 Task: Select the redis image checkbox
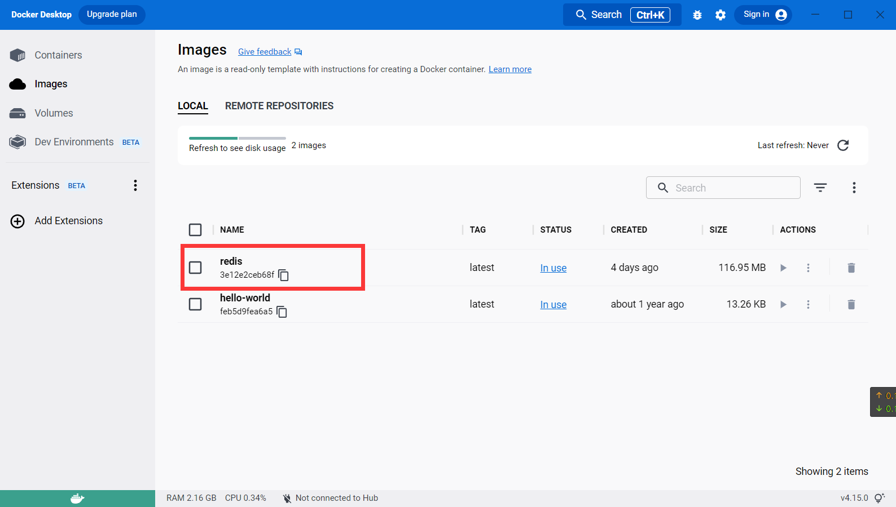click(195, 268)
